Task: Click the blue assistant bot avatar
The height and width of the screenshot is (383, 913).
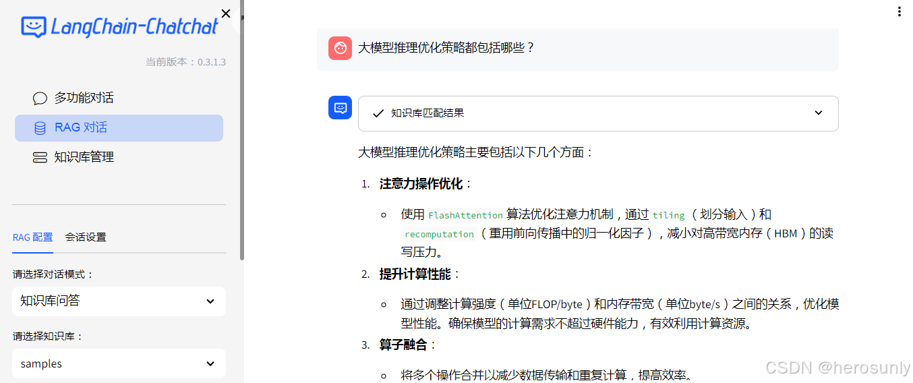Action: (340, 108)
